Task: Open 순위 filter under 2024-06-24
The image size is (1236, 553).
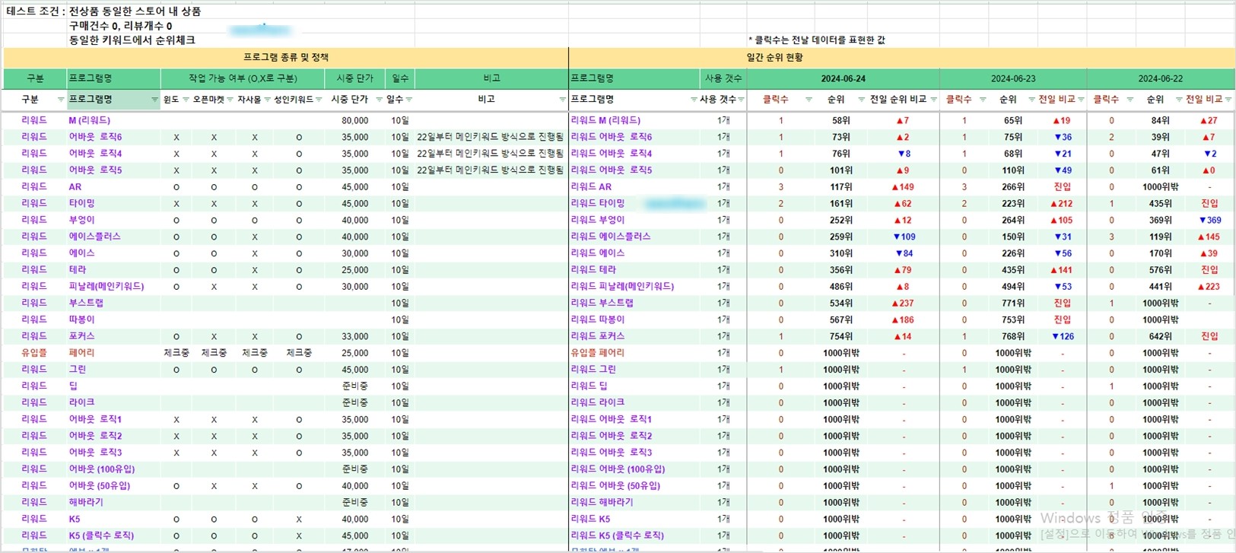Action: pyautogui.click(x=861, y=100)
